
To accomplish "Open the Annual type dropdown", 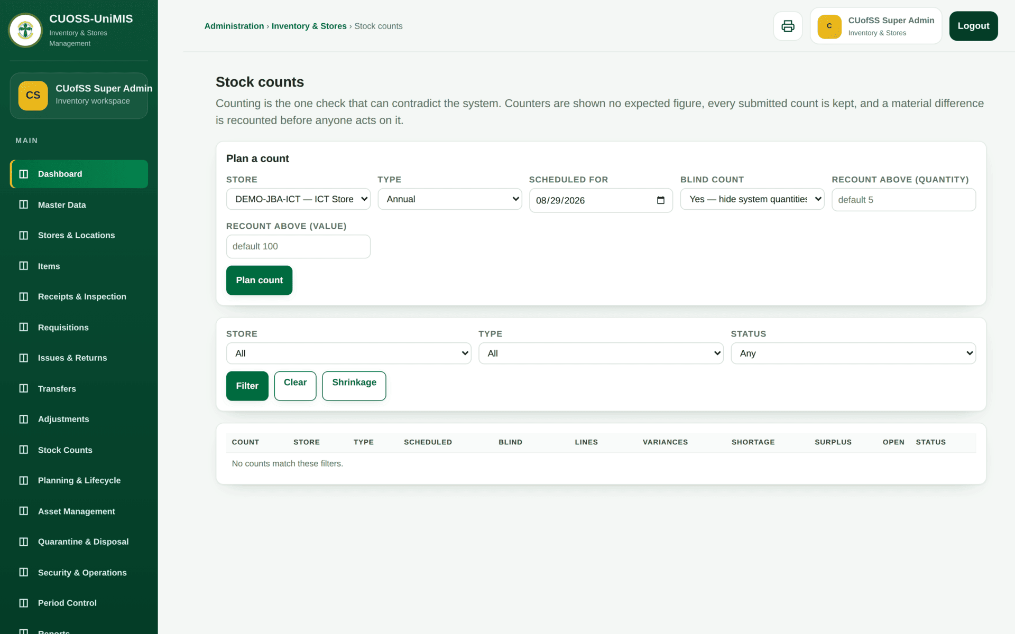I will (450, 199).
